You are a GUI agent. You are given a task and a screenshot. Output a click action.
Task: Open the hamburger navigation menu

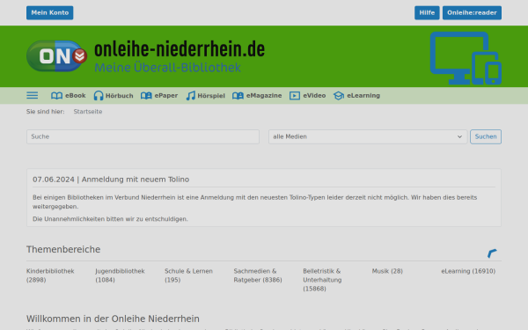tap(33, 96)
